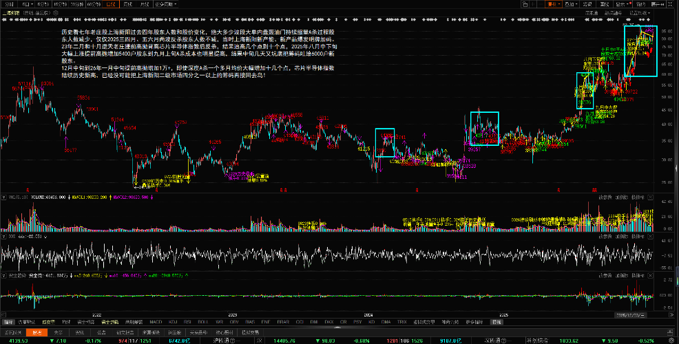Select the 日线 daily chart
Screen dimensions: 679x344
pyautogui.click(x=111, y=4)
